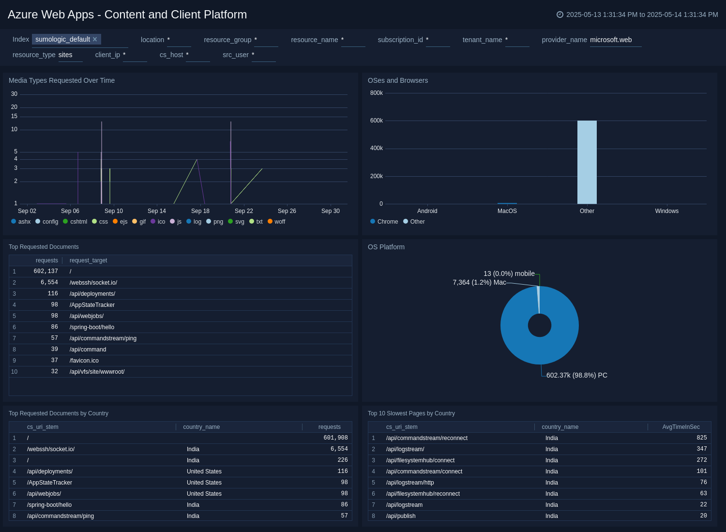Screen dimensions: 726x532
Task: Open the OSes and Browsers panel title
Action: click(x=398, y=80)
